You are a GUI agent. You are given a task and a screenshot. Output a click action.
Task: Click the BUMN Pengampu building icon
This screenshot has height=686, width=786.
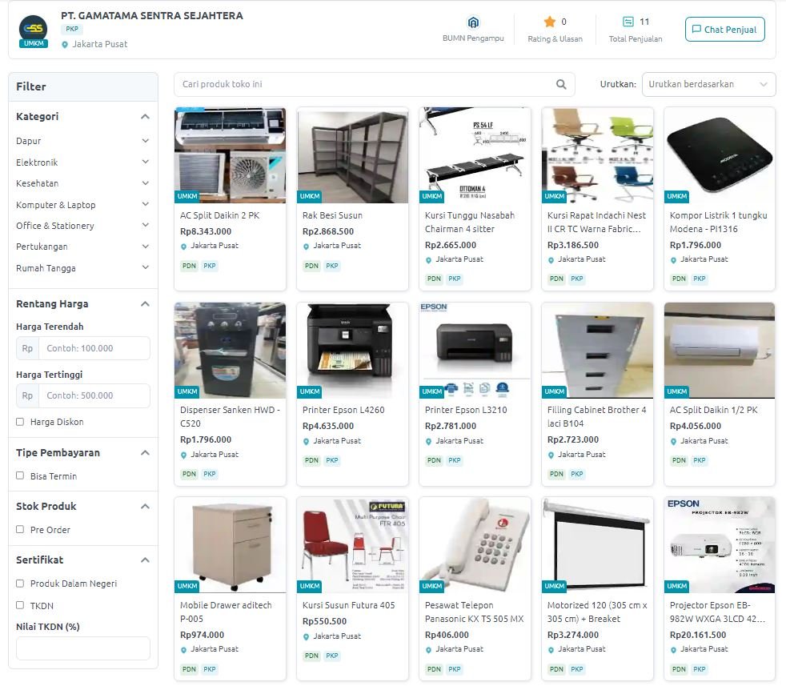(473, 22)
